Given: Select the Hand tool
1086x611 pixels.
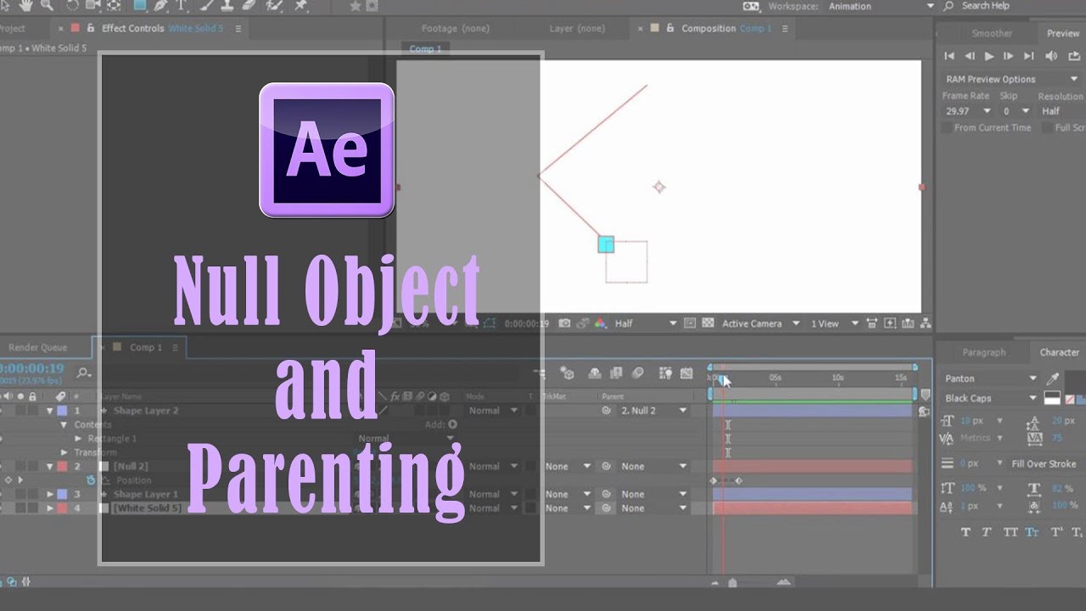Looking at the screenshot, I should click(x=25, y=5).
